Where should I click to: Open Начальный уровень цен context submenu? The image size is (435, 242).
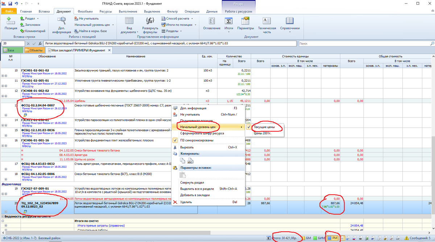(x=208, y=127)
